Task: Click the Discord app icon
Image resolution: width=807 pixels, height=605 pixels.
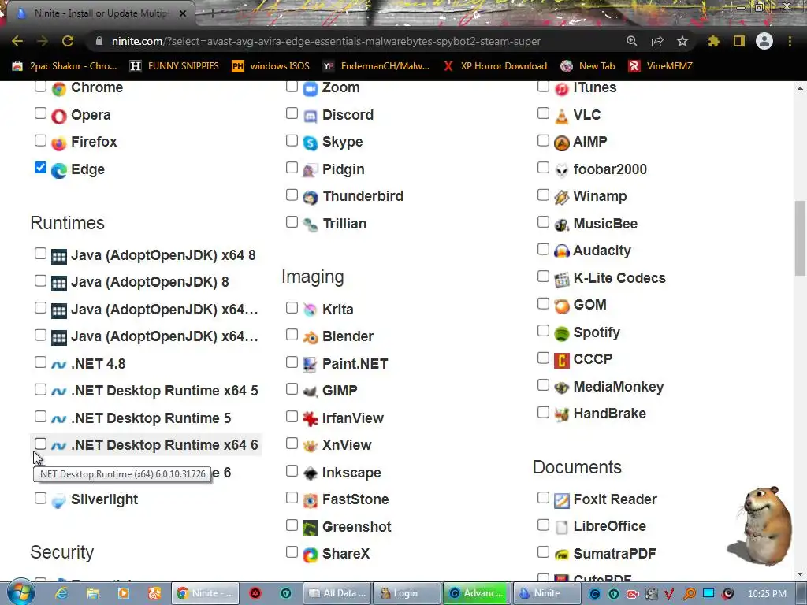Action: click(x=311, y=117)
